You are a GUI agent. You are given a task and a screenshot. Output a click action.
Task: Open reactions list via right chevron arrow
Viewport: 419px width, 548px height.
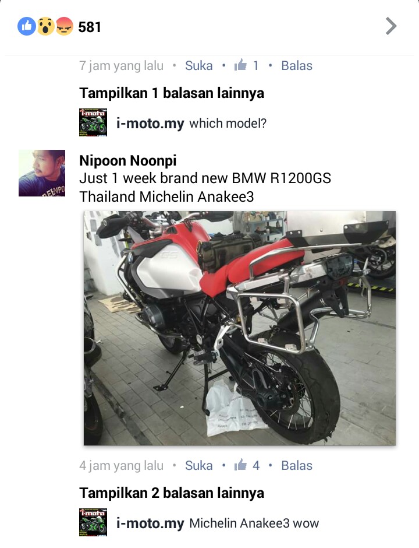(391, 26)
